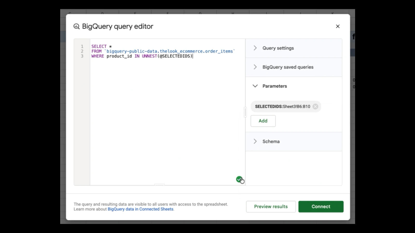Remove the SELECTEDIDS parameter chip
The image size is (415, 233).
coord(315,106)
